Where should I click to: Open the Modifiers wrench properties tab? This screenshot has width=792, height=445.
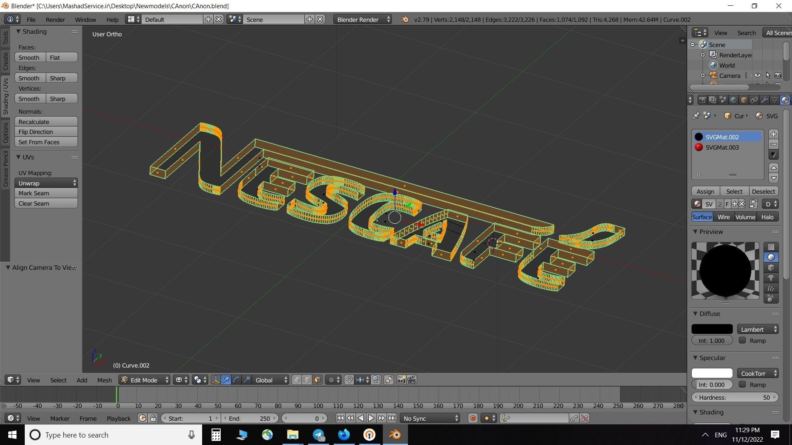pos(764,100)
